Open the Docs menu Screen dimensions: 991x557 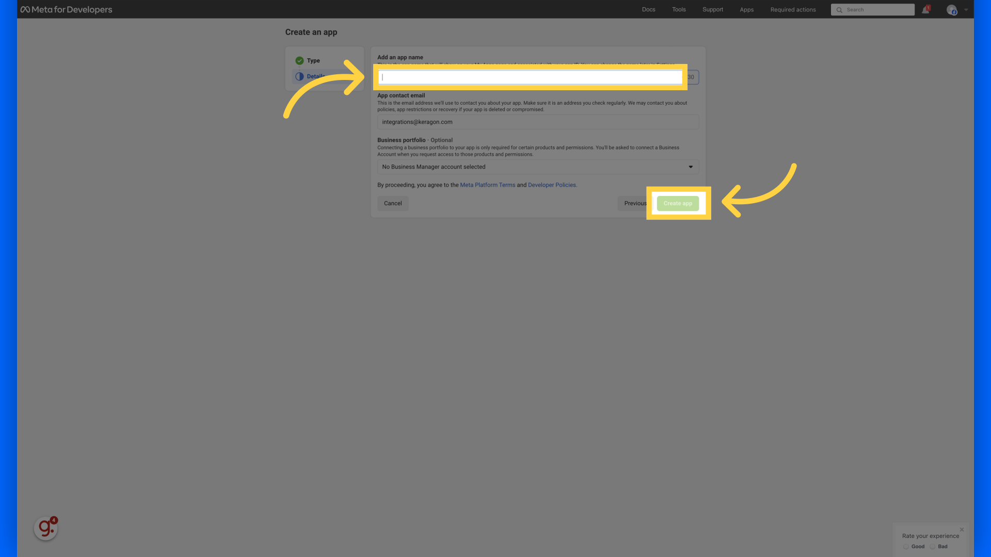coord(649,9)
